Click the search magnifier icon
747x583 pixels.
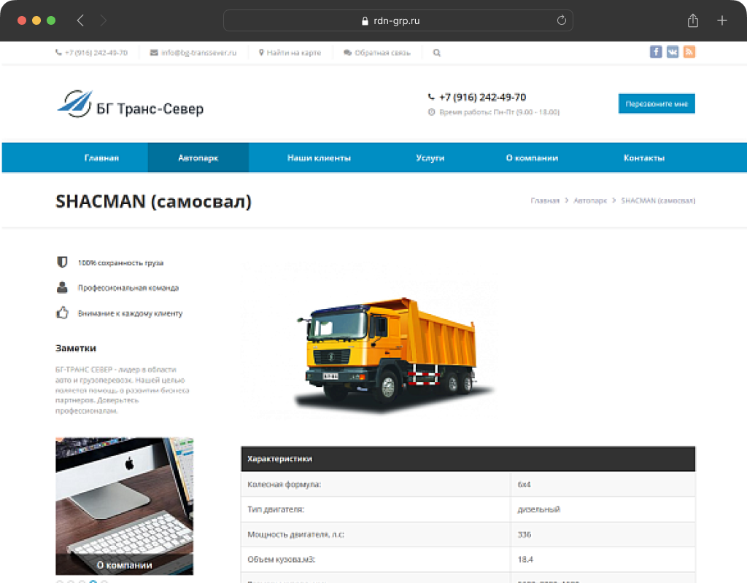[436, 52]
